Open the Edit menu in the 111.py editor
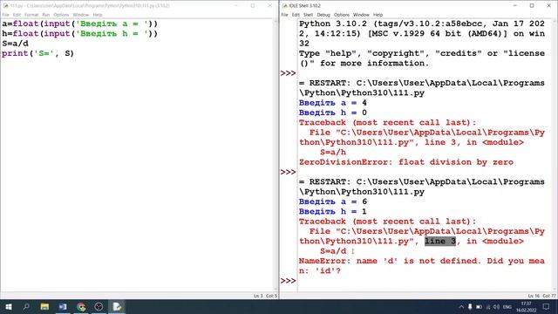This screenshot has width=558, height=314. [x=17, y=15]
